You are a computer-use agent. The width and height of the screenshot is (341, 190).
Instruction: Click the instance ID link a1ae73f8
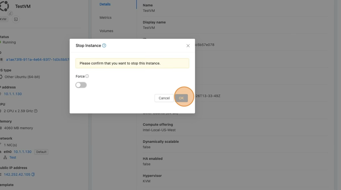coord(38,60)
